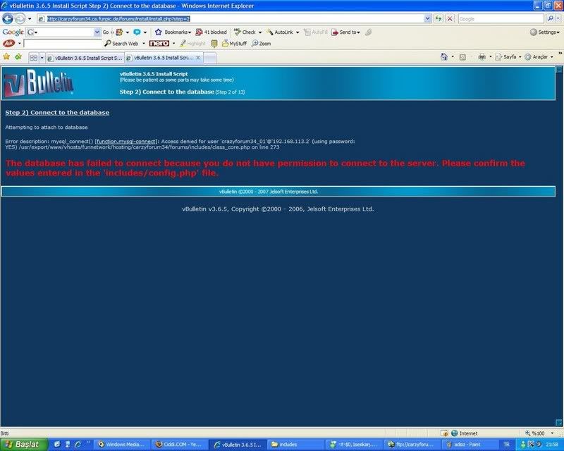Viewport: 564px width, 451px height.
Task: Open the Araçlar (Tools) menu
Action: point(539,57)
